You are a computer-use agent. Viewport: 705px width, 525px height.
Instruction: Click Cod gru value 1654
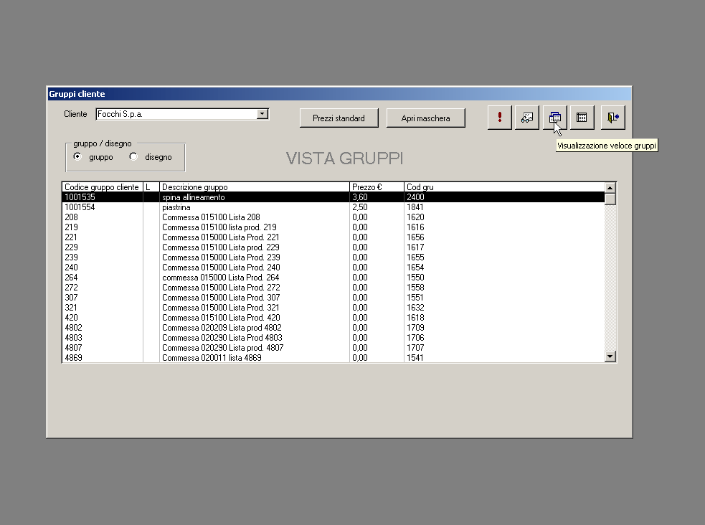pyautogui.click(x=415, y=268)
